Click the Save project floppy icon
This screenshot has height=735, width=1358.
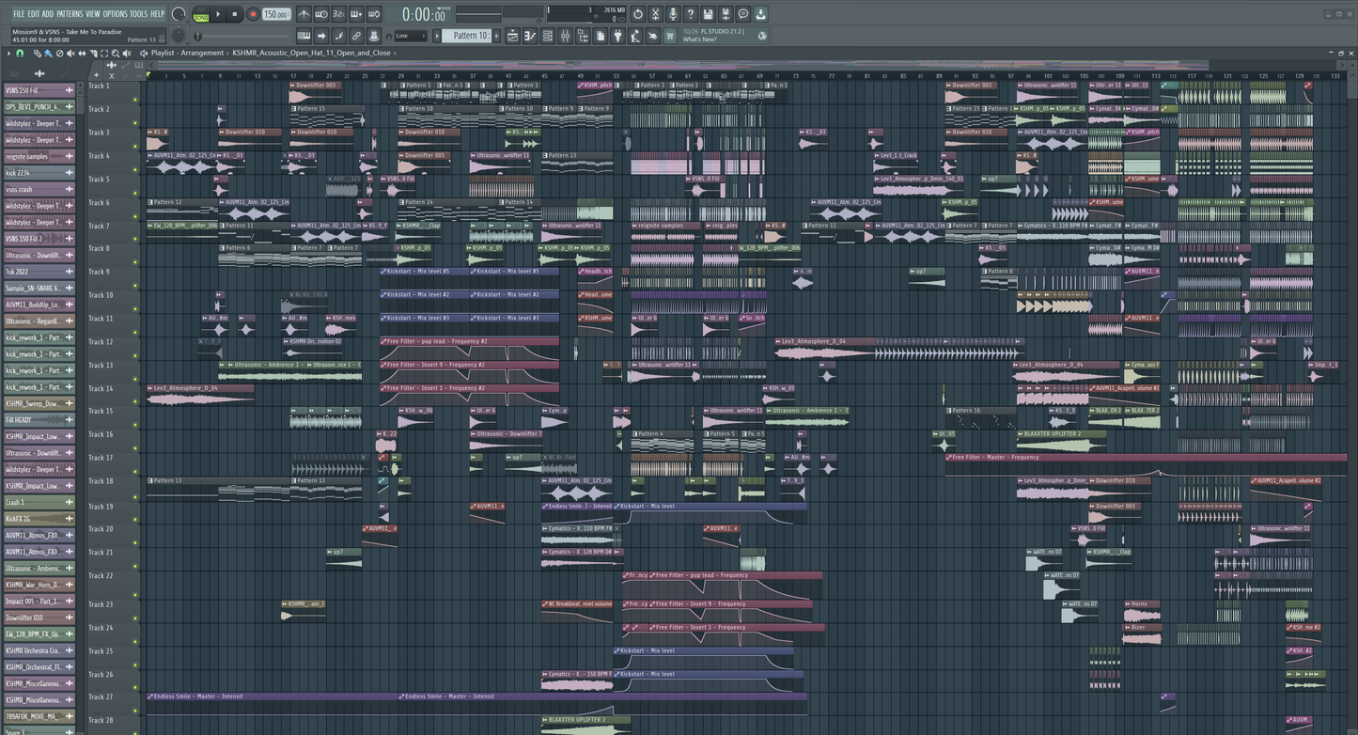[x=708, y=14]
